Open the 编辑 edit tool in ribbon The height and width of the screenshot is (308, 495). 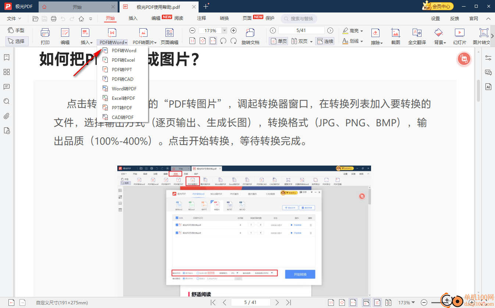click(65, 36)
